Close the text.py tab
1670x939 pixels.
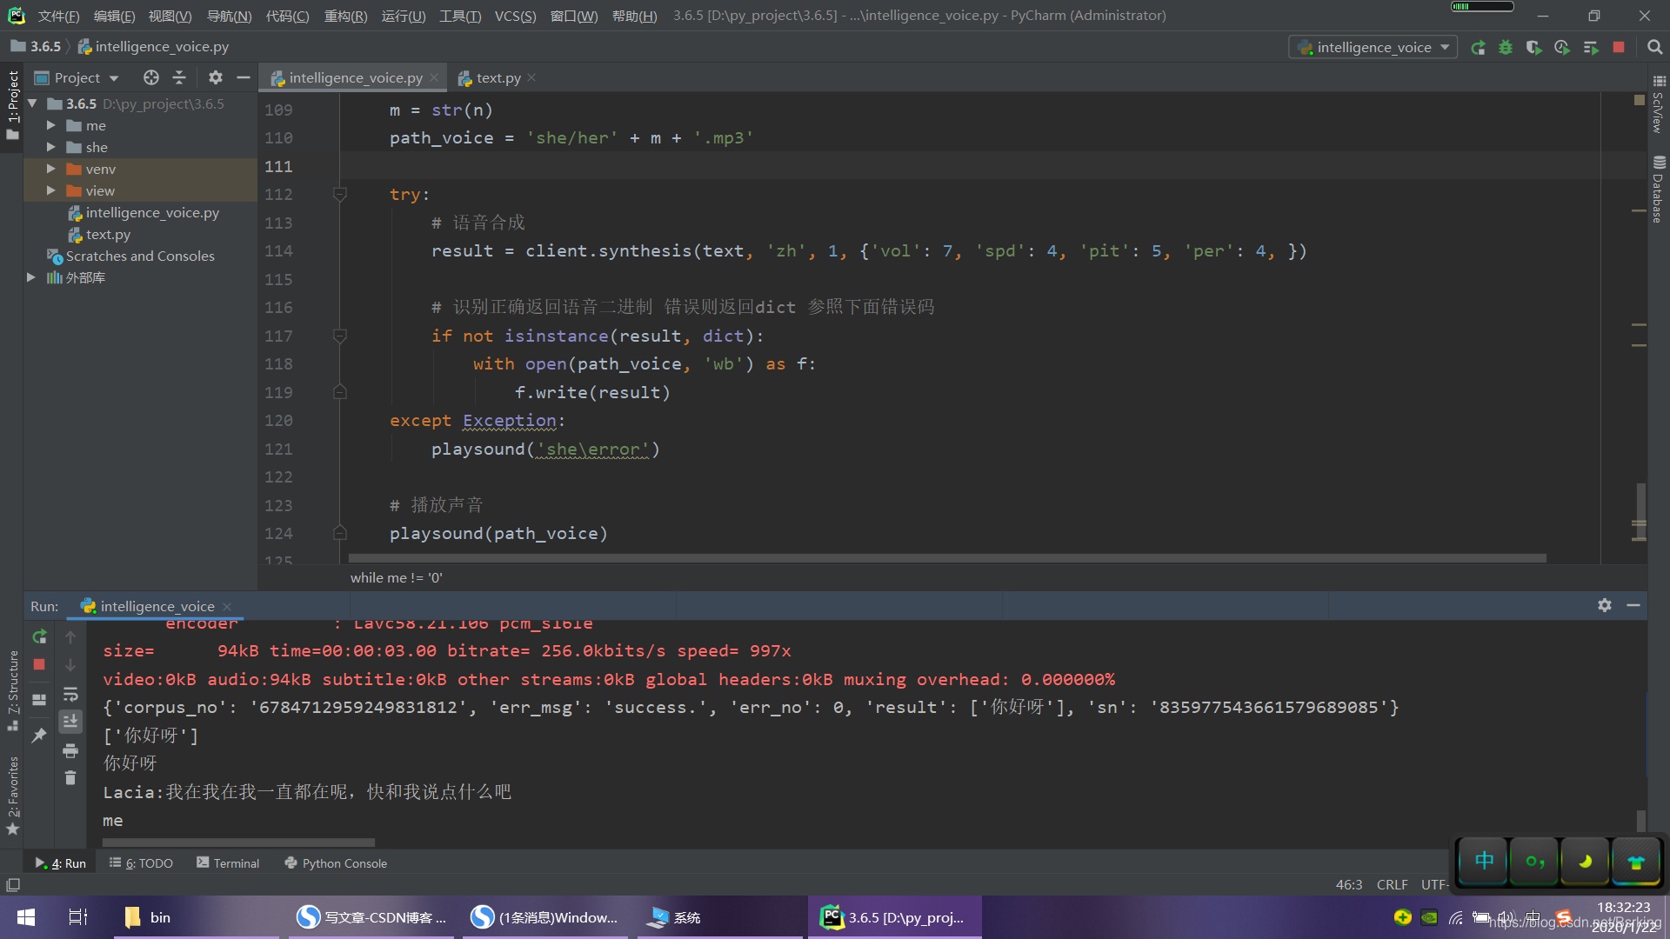[531, 77]
